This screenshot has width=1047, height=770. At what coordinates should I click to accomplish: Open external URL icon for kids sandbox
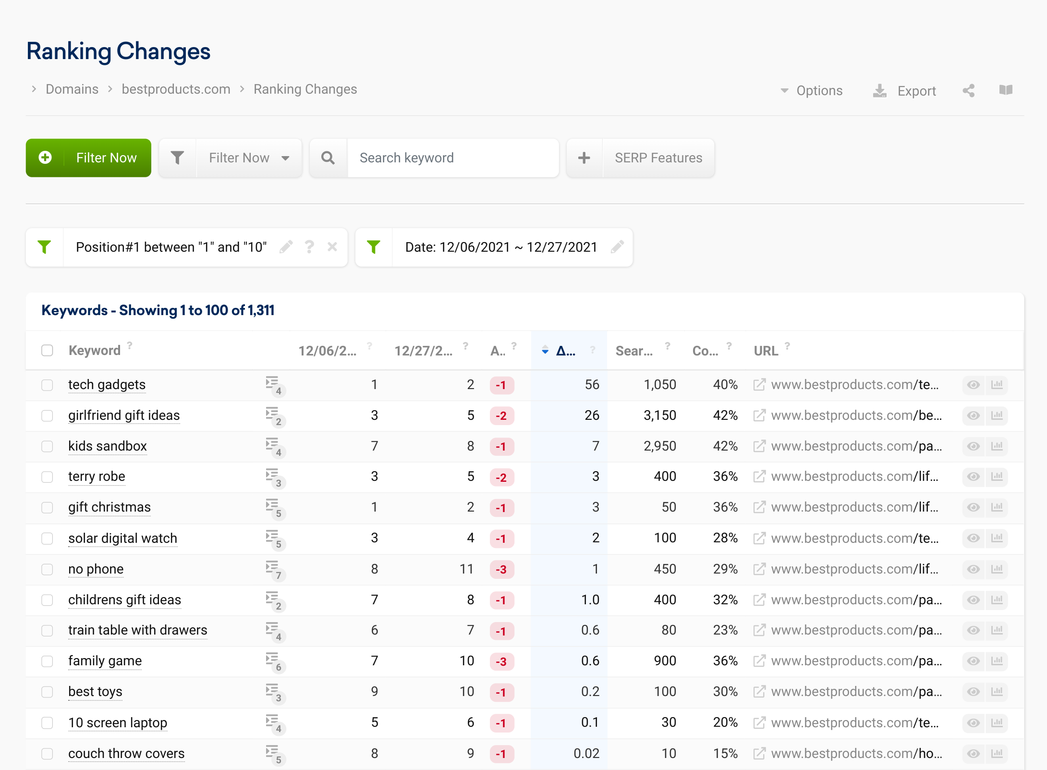pyautogui.click(x=759, y=446)
